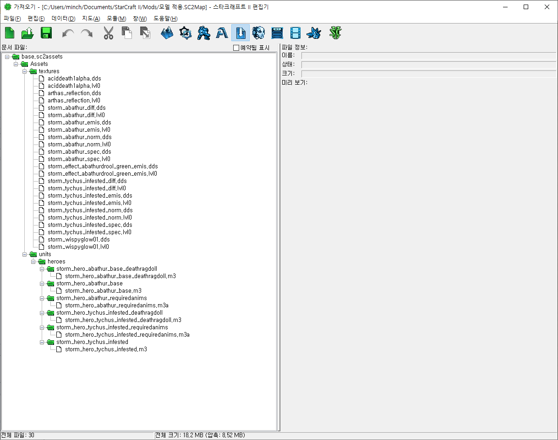558x440 pixels.
Task: Select storm_abathur_norm.dds file
Action: click(80, 137)
